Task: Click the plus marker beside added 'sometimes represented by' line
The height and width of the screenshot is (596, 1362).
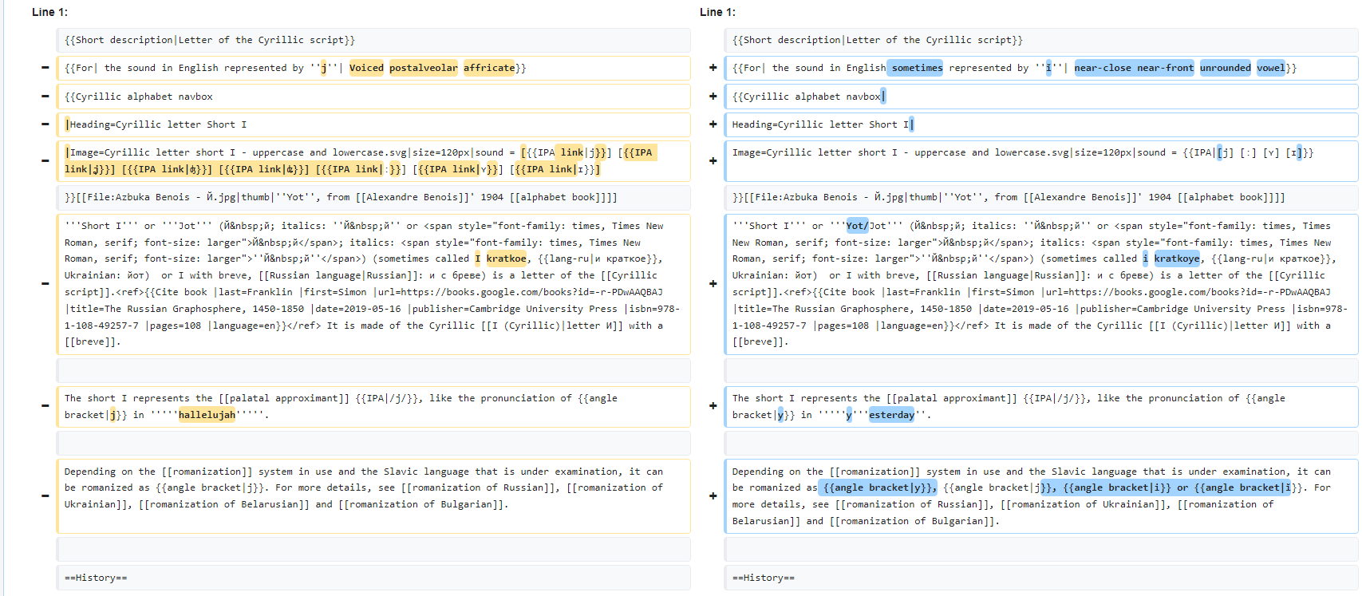Action: point(713,68)
